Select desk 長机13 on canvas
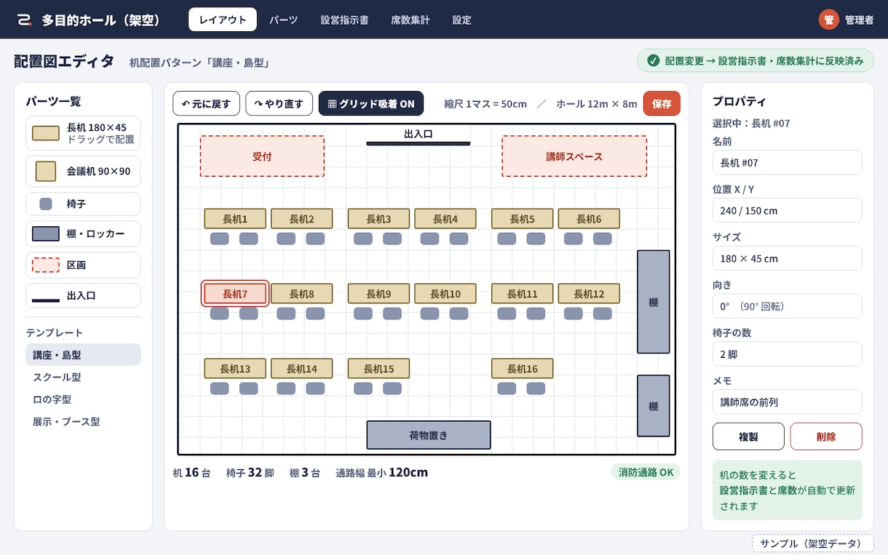The width and height of the screenshot is (888, 555). click(x=235, y=369)
